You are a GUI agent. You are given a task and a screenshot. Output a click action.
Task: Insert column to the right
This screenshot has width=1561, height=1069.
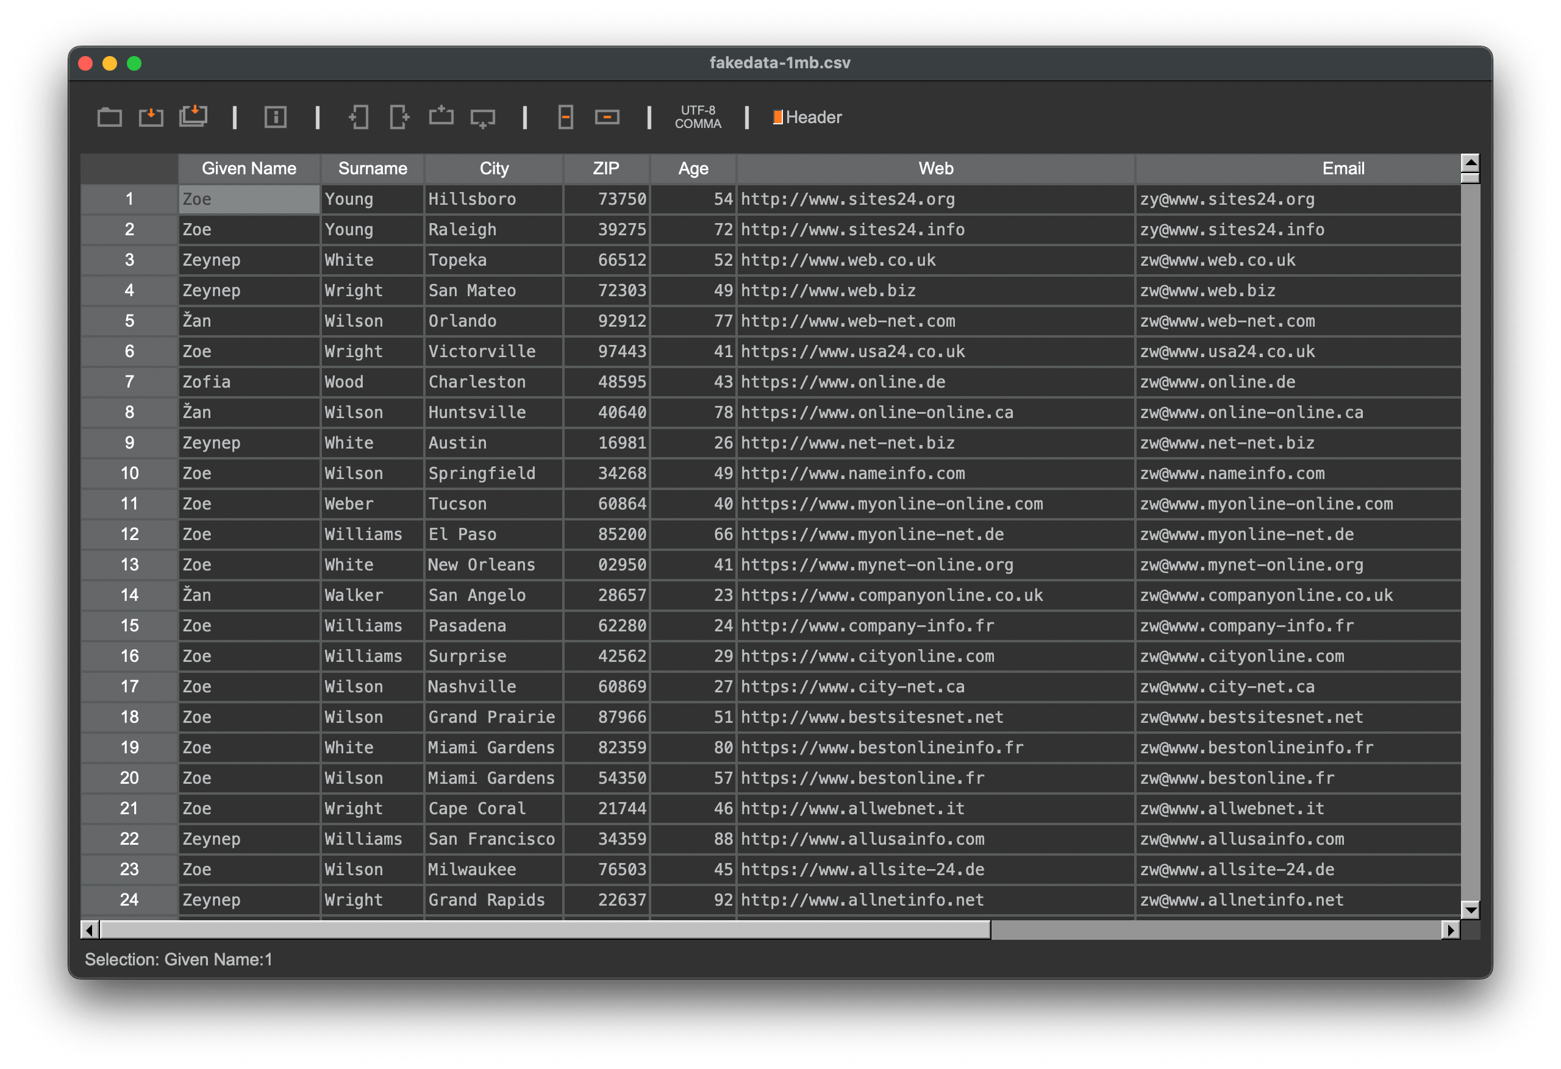click(399, 117)
